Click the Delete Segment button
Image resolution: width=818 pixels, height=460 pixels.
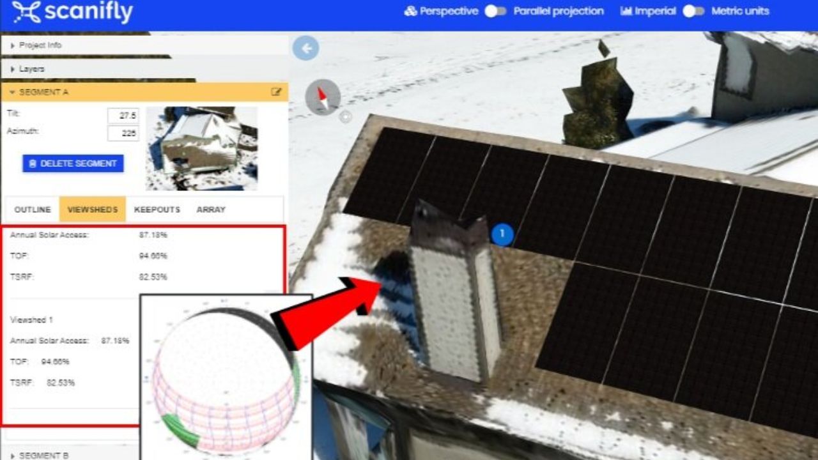pos(73,164)
